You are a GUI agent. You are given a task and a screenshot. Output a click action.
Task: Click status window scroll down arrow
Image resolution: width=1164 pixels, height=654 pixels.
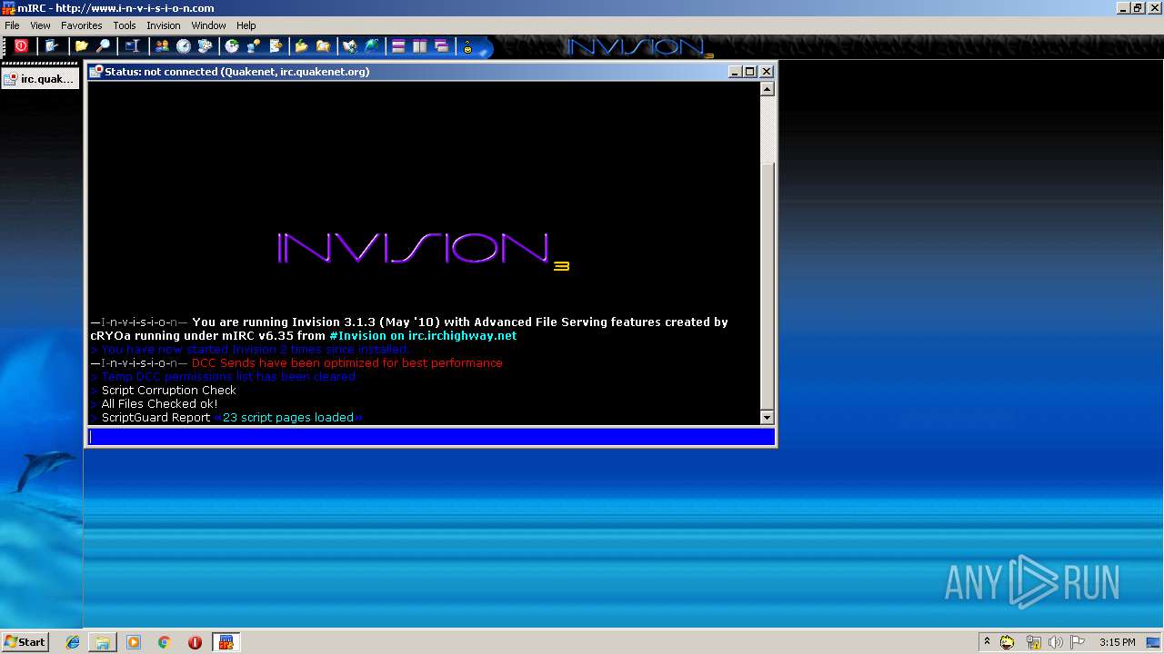[x=767, y=417]
